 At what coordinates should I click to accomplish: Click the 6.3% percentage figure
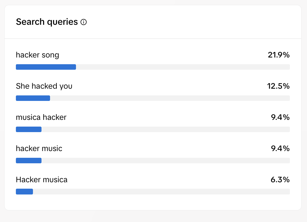point(280,179)
